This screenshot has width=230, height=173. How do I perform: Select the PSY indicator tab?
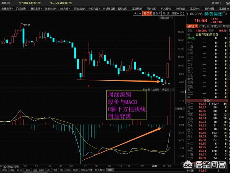tap(55, 170)
